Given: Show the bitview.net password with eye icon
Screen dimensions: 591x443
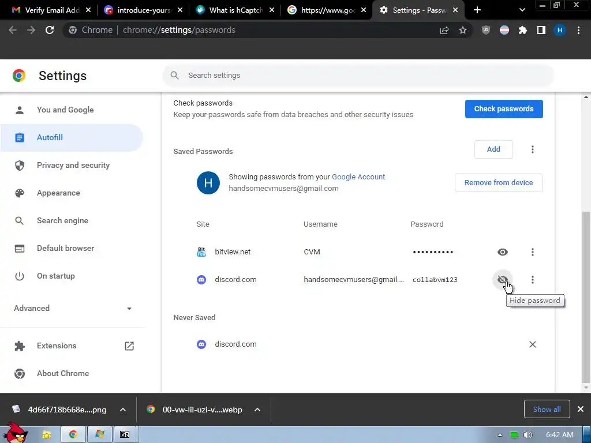Looking at the screenshot, I should (x=503, y=252).
